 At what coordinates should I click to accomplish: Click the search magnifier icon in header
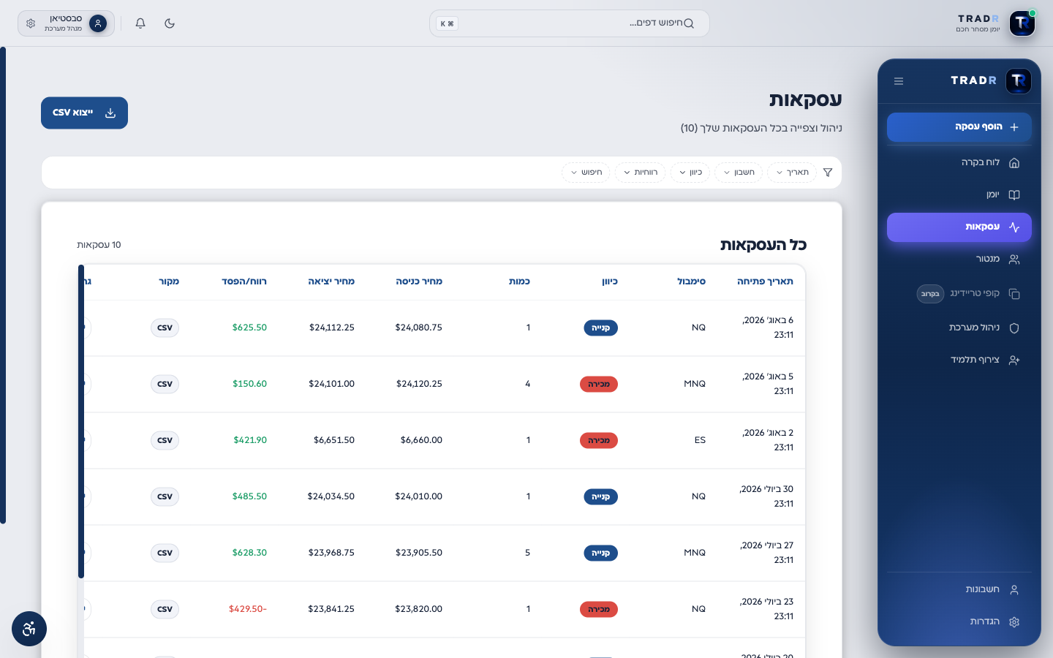point(688,23)
